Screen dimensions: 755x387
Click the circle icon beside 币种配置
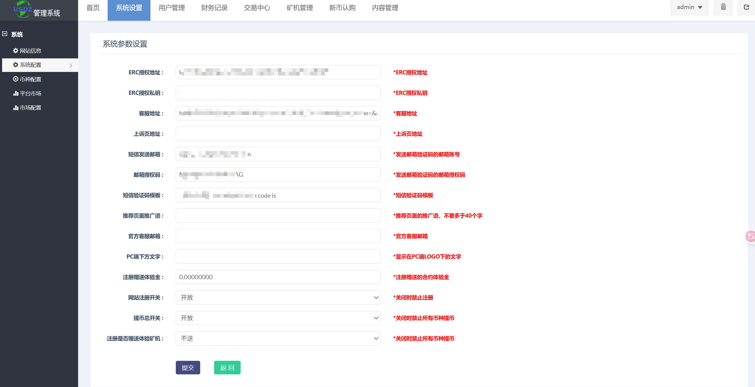(x=16, y=79)
